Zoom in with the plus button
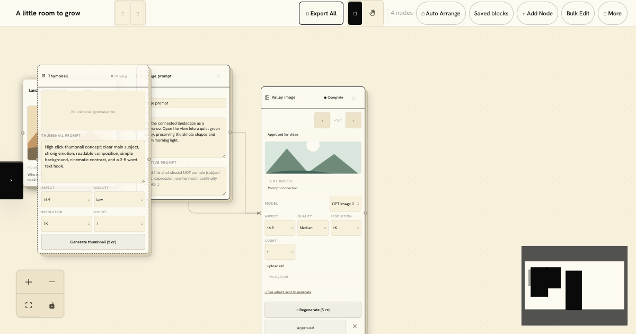 pyautogui.click(x=29, y=282)
